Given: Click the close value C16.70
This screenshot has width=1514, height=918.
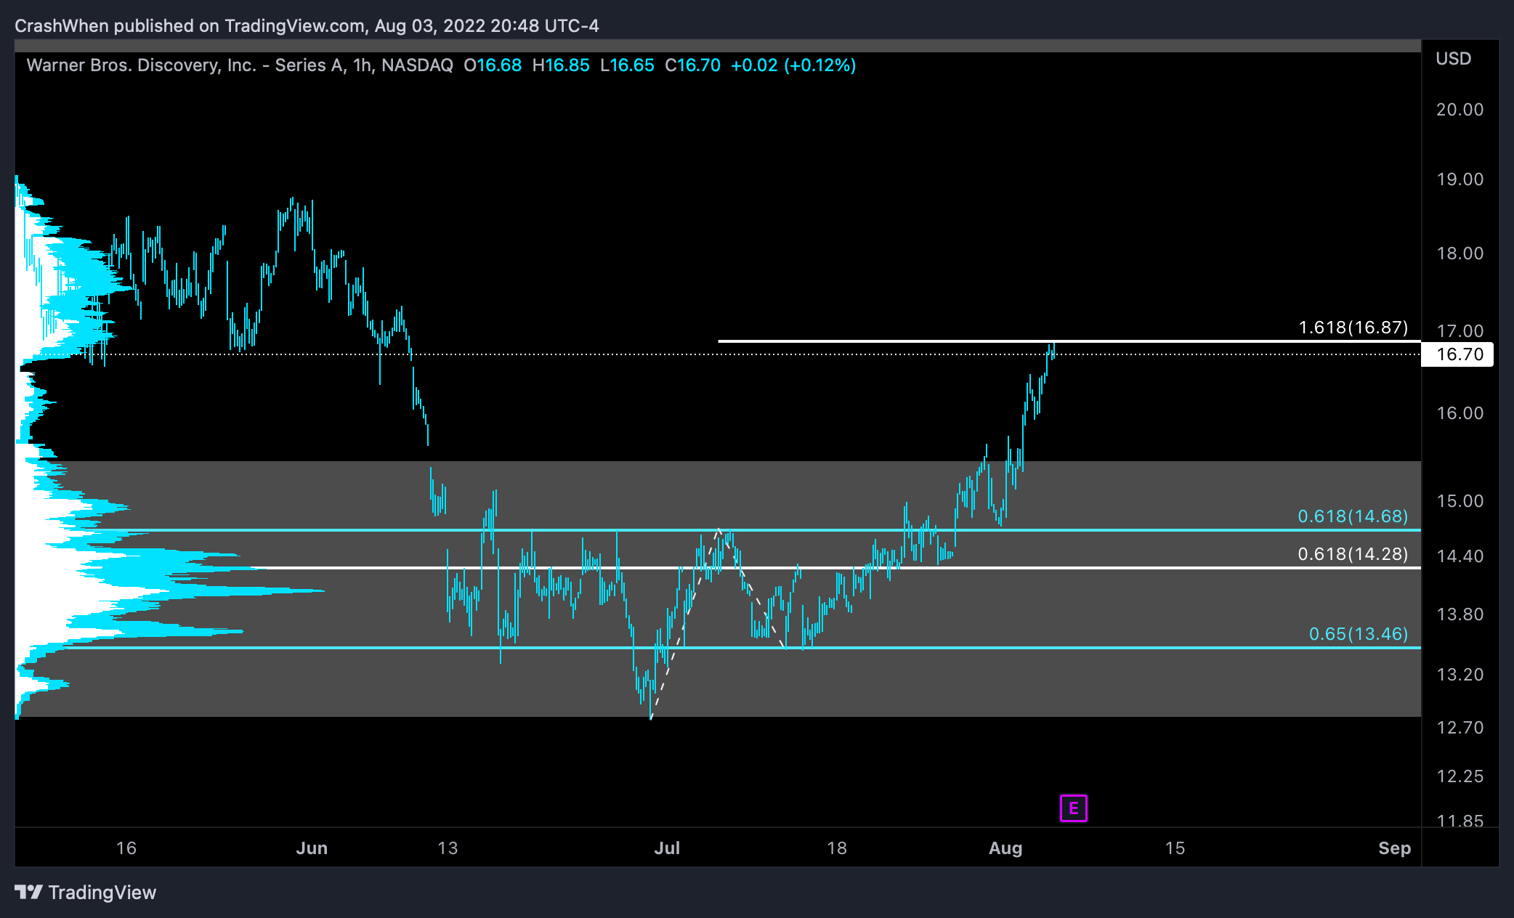Looking at the screenshot, I should tap(692, 65).
